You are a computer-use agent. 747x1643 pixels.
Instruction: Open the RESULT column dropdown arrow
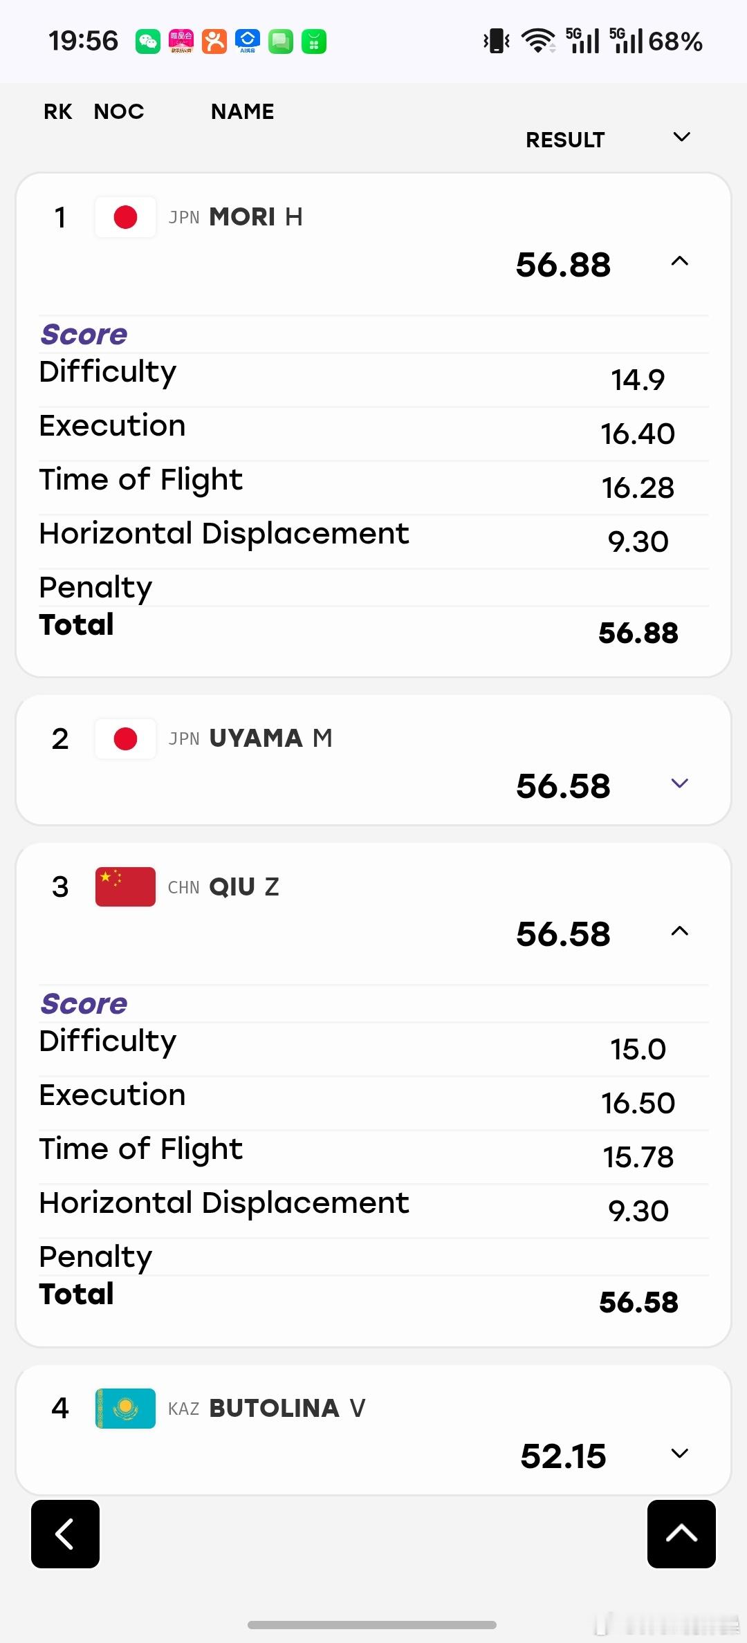(682, 137)
